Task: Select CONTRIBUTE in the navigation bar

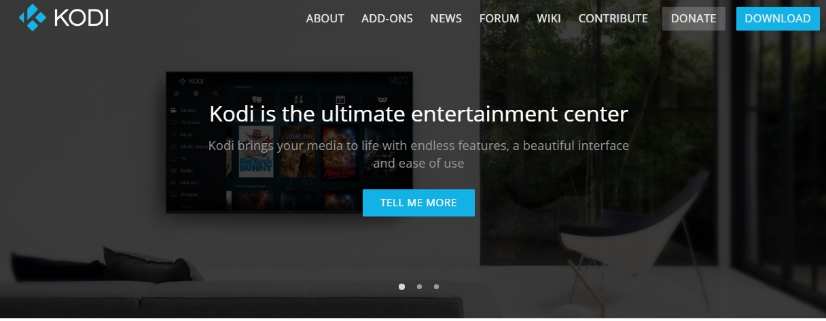Action: click(x=613, y=18)
